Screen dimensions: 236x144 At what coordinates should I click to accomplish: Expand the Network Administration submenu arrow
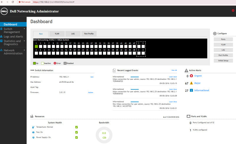[x=24, y=50]
